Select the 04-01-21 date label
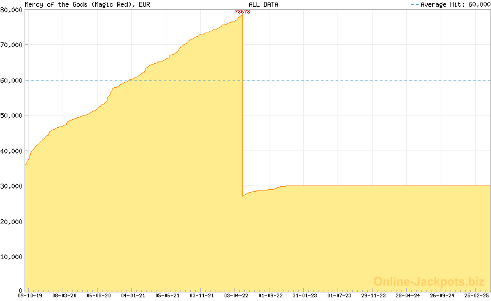 [x=133, y=295]
